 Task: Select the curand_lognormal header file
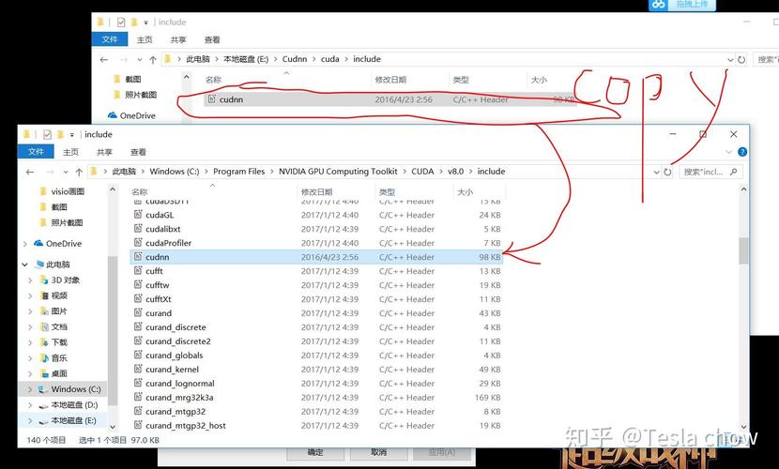point(316,383)
